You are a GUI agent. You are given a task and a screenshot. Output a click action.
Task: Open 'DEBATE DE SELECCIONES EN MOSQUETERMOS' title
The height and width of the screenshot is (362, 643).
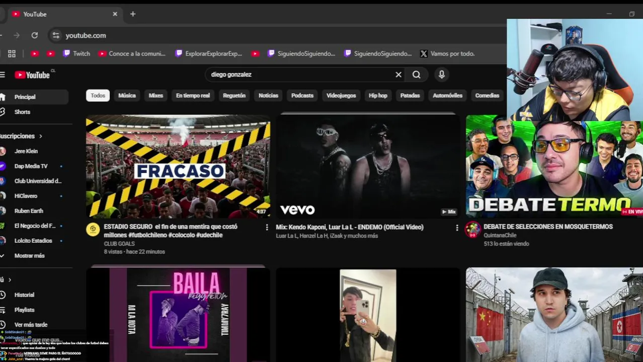pos(548,227)
